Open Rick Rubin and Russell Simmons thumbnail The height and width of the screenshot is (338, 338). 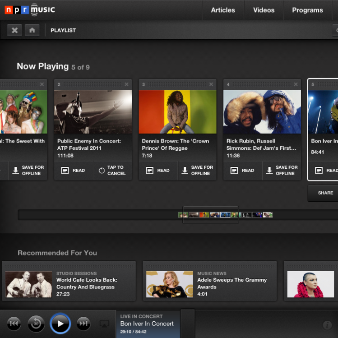click(x=262, y=111)
